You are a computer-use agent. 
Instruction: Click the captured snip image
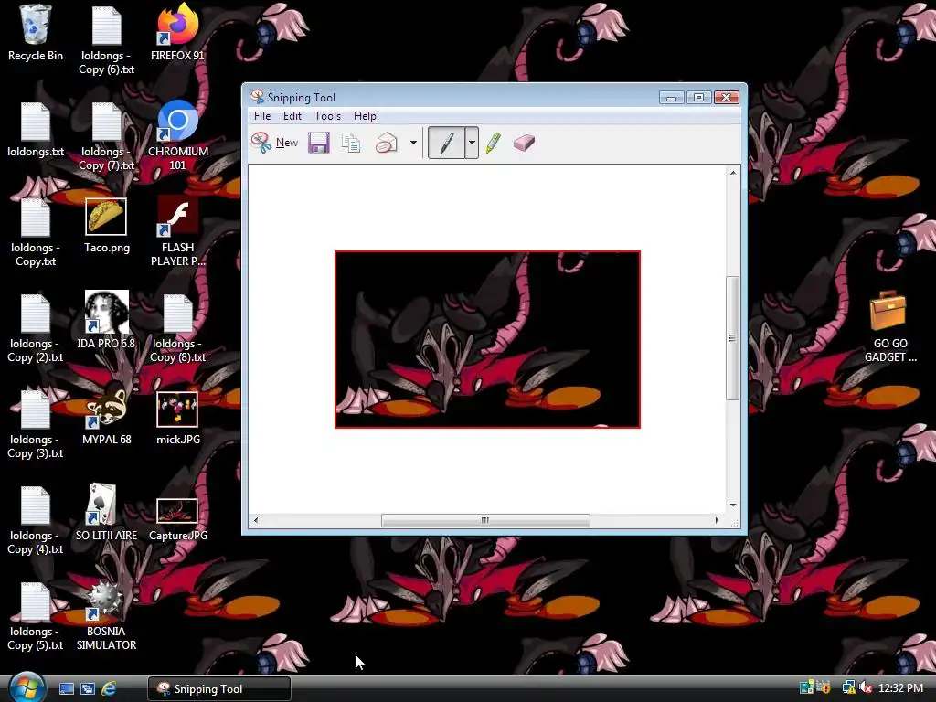coord(487,339)
